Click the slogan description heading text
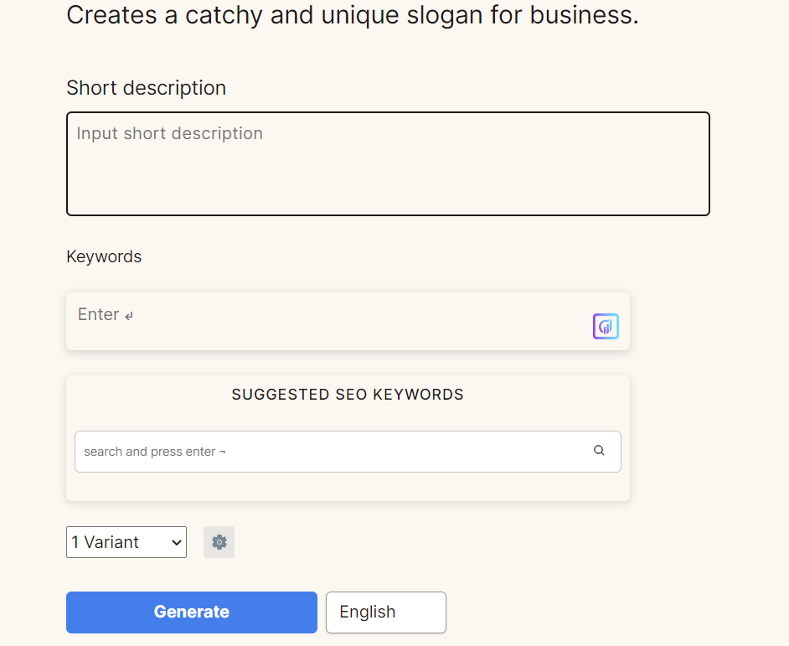This screenshot has height=646, width=789. pyautogui.click(x=353, y=14)
